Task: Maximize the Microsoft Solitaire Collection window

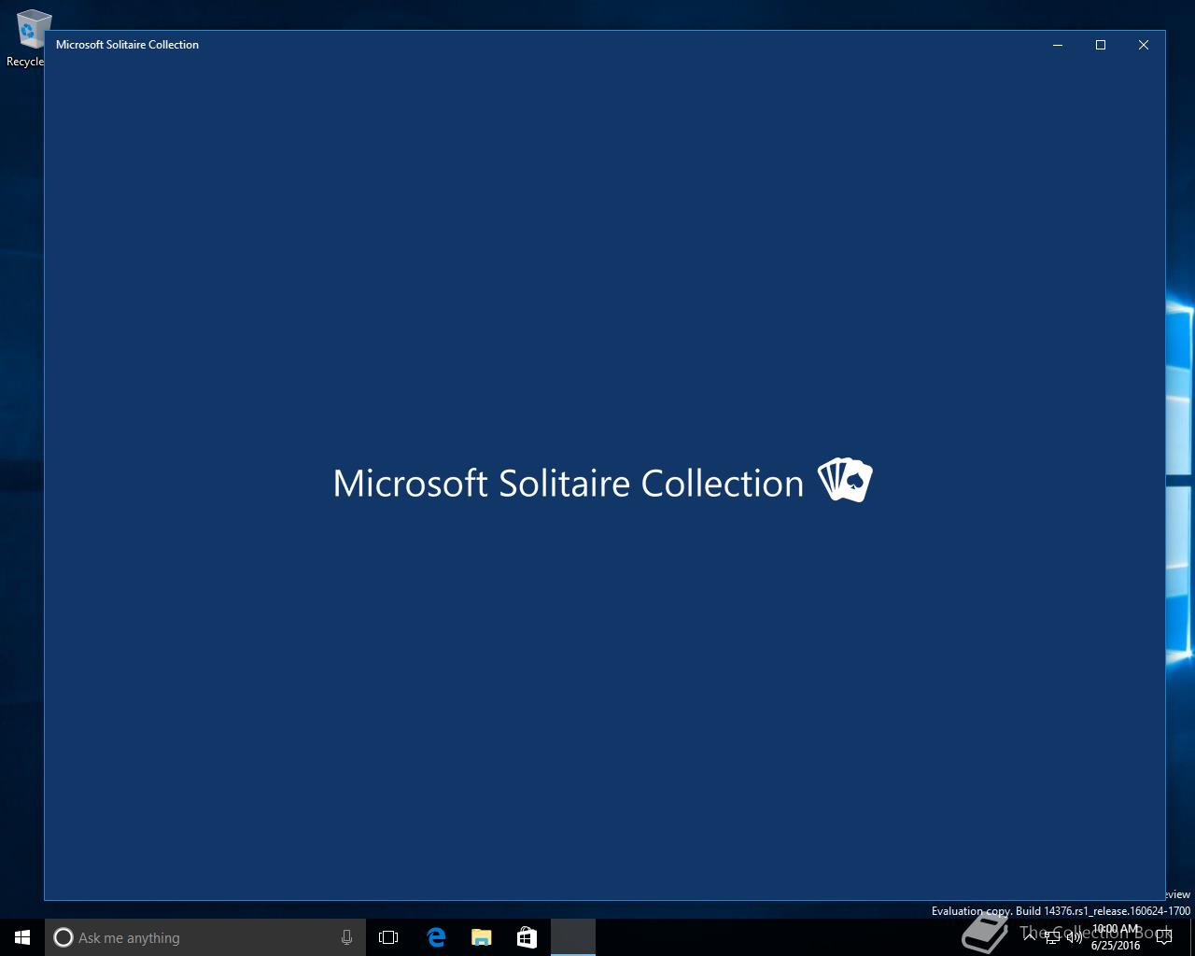Action: tap(1101, 45)
